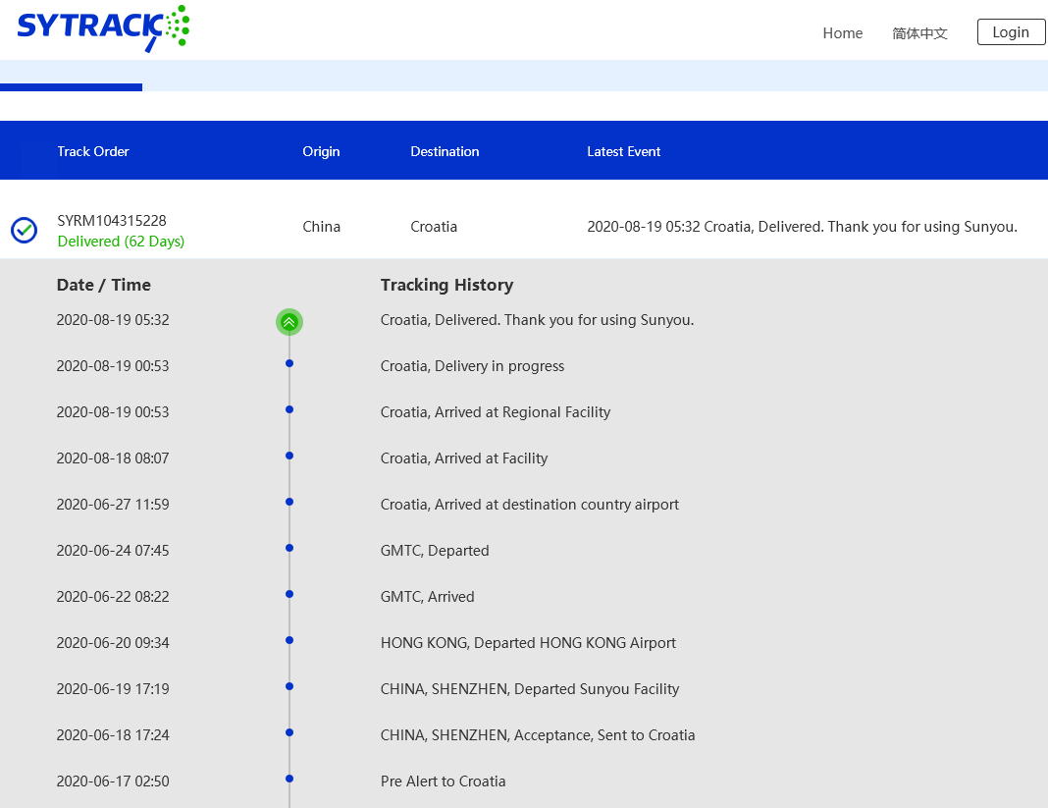This screenshot has height=808, width=1048.
Task: Click the Track Order column header
Action: tap(93, 151)
